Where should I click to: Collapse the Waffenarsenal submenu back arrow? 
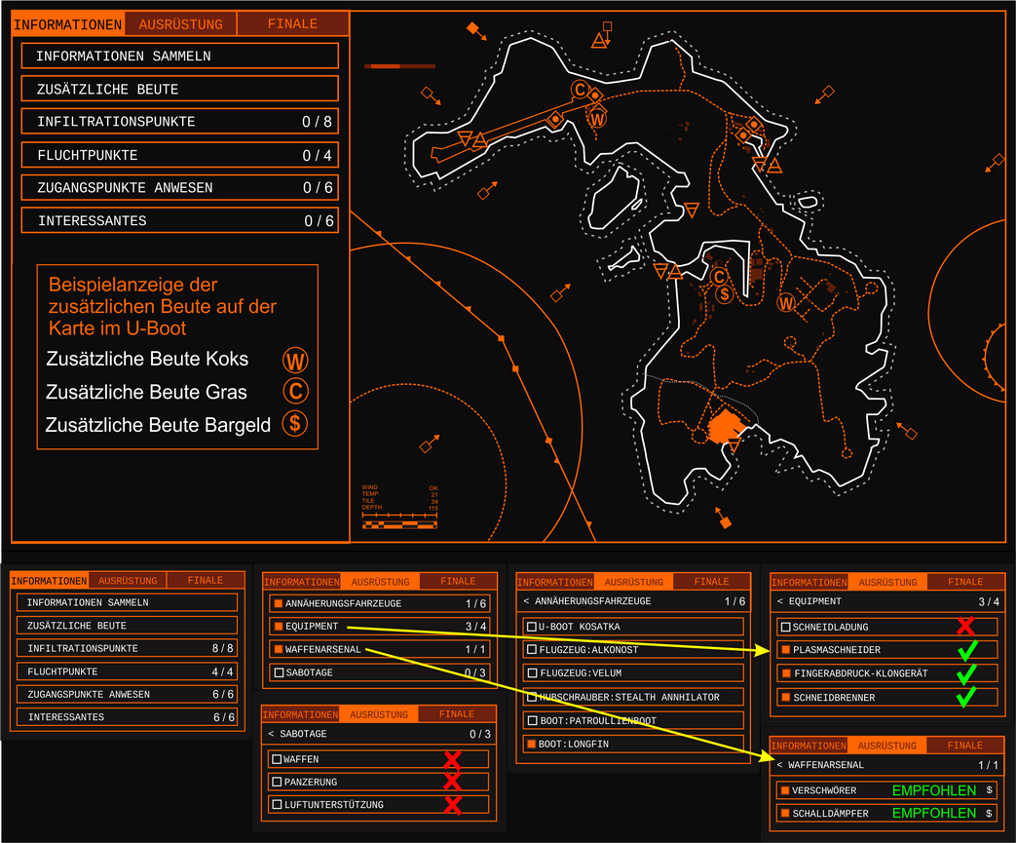pos(779,765)
